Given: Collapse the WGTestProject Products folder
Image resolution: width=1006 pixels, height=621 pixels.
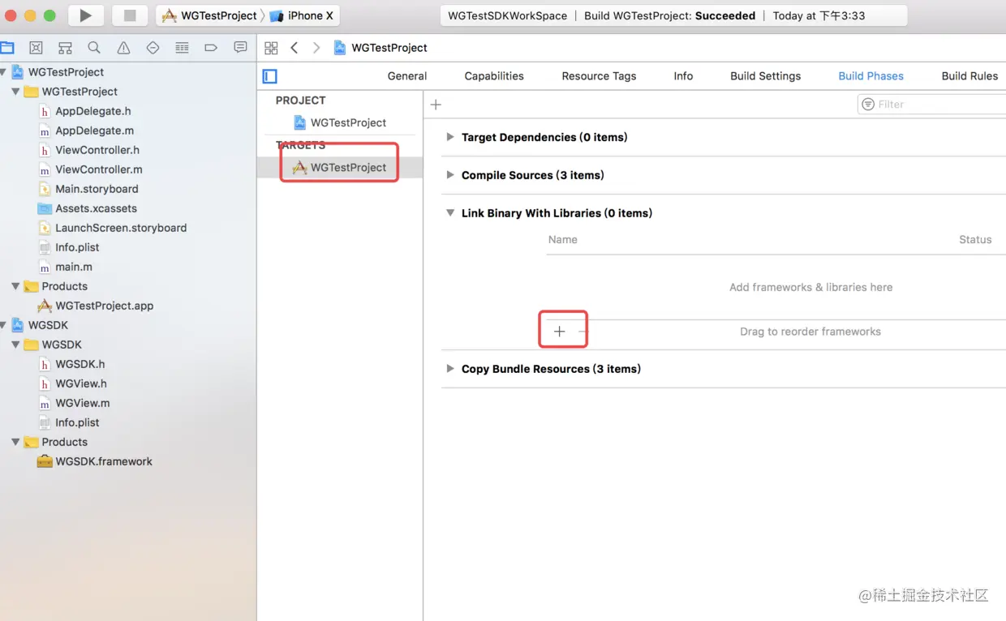Looking at the screenshot, I should [x=15, y=286].
